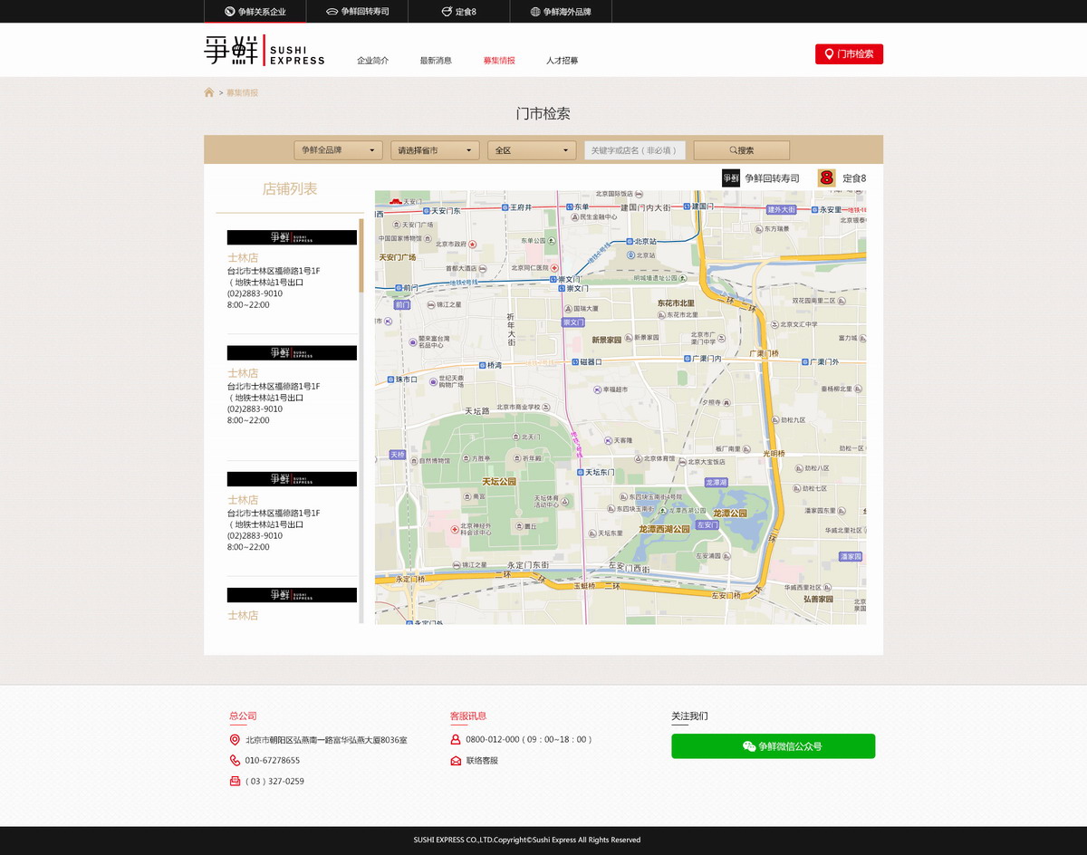The width and height of the screenshot is (1087, 855).
Task: Click 弘善家园 label on the map
Action: tap(817, 599)
